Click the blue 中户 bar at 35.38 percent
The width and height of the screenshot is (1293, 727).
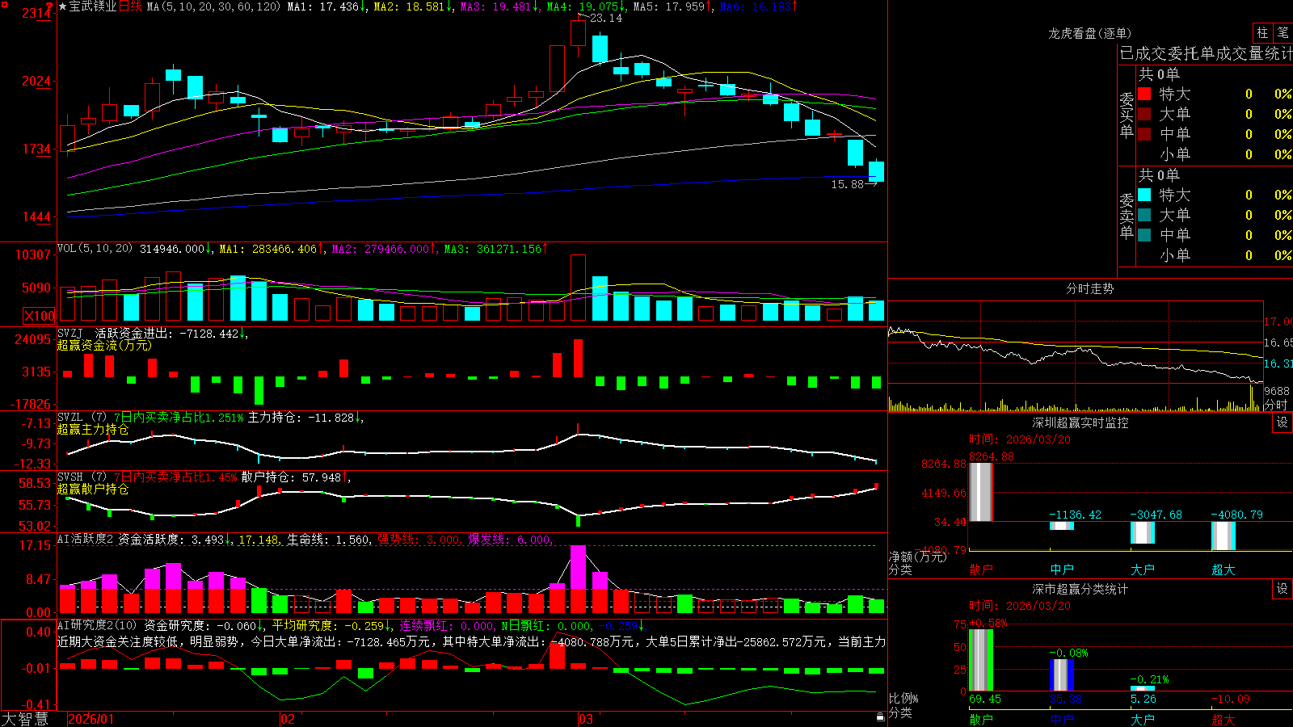[x=1062, y=675]
